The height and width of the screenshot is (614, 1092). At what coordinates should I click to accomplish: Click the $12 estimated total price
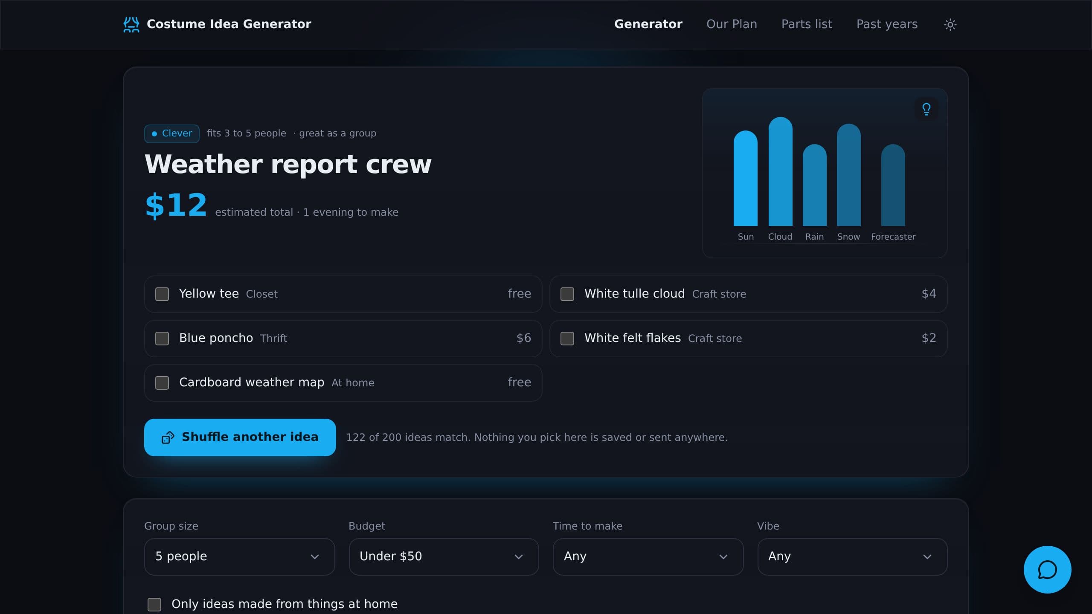click(x=176, y=206)
